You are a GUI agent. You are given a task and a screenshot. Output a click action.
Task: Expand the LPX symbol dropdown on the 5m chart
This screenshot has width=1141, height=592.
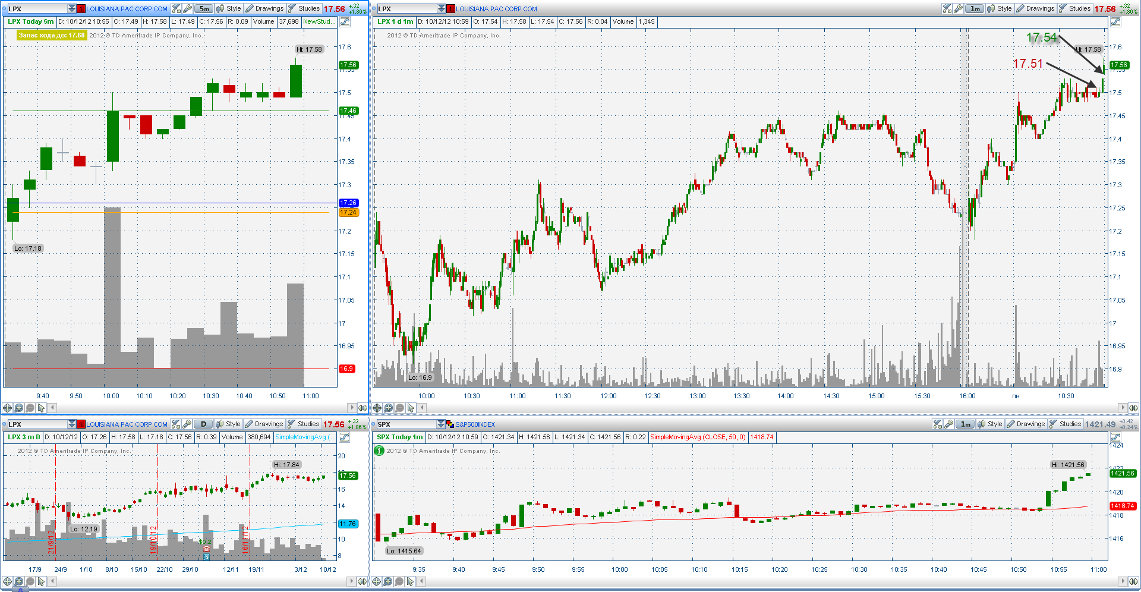coord(71,8)
